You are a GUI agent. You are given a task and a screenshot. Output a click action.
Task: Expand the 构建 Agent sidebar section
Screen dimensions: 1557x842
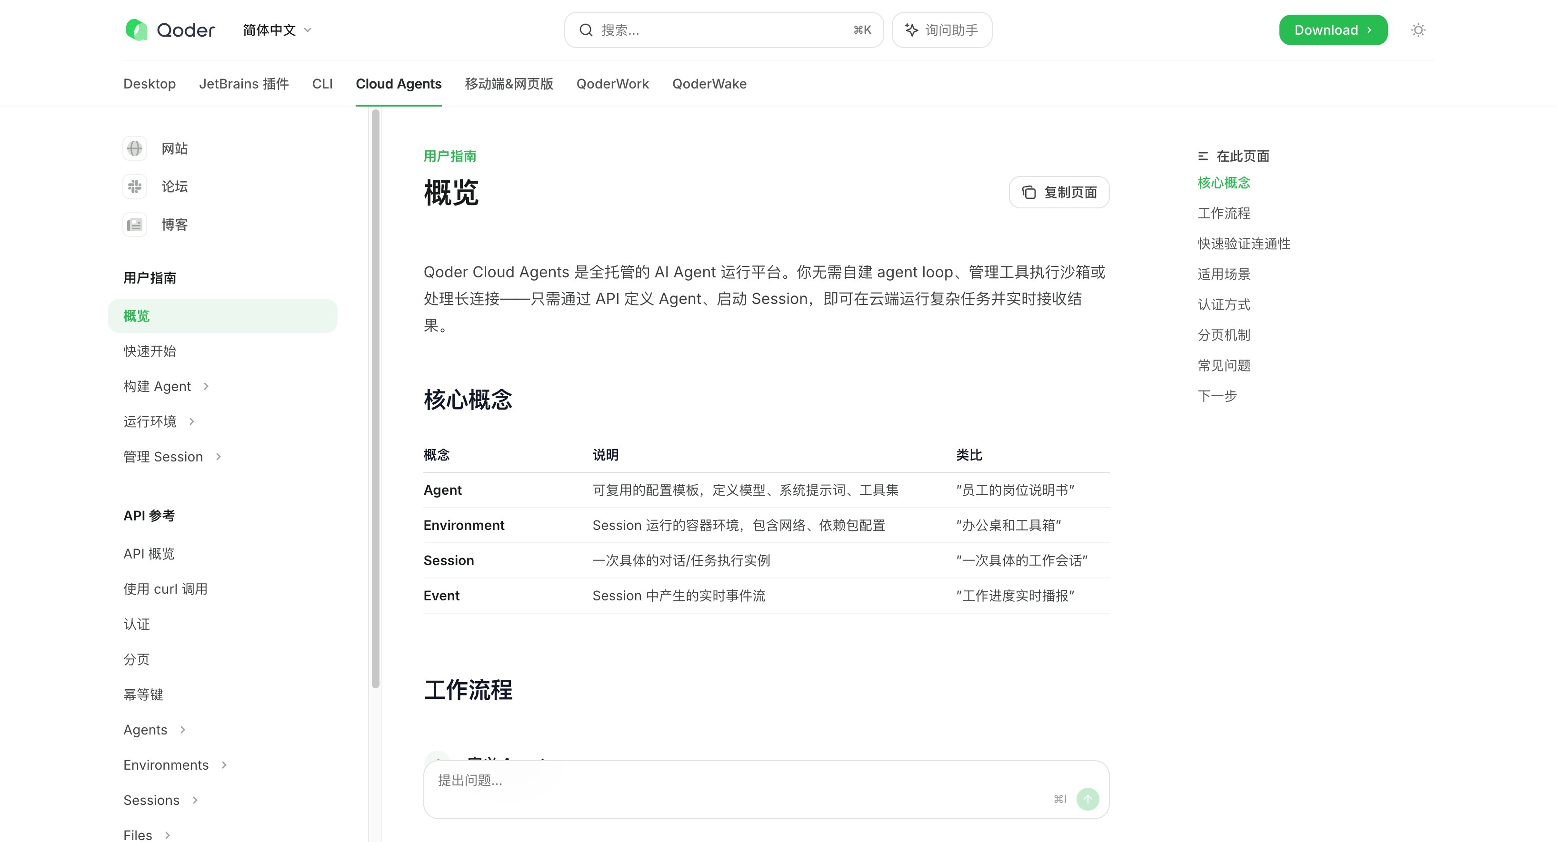click(x=206, y=386)
